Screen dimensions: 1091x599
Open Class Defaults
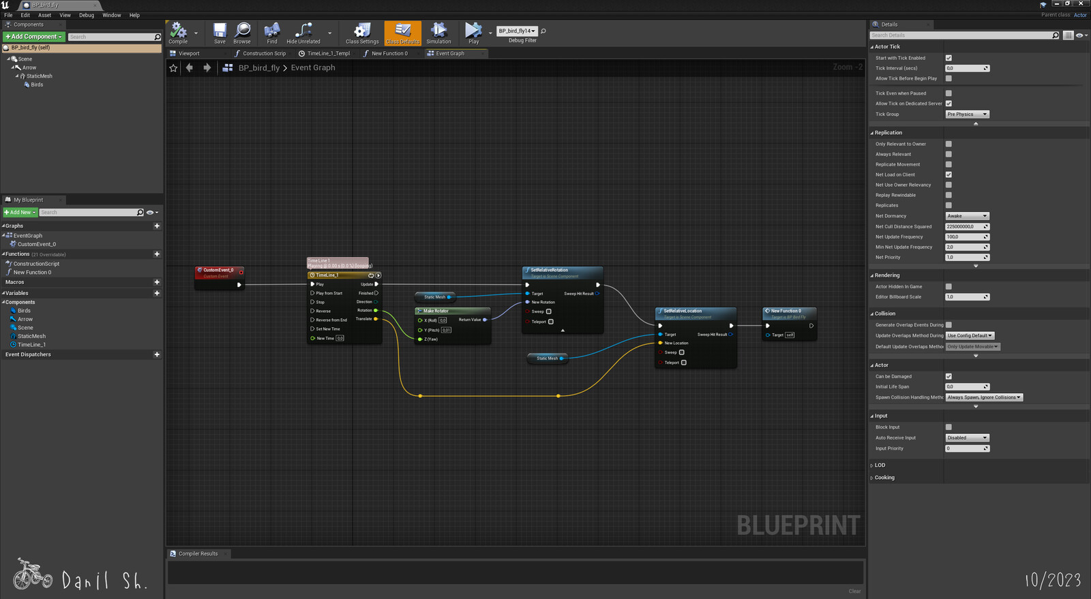tap(403, 33)
